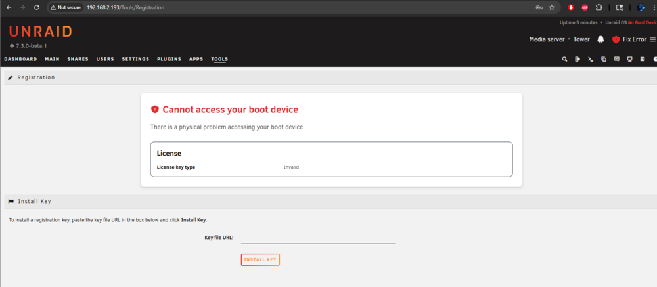Open the Settings tab
Image resolution: width=657 pixels, height=287 pixels.
(x=135, y=59)
